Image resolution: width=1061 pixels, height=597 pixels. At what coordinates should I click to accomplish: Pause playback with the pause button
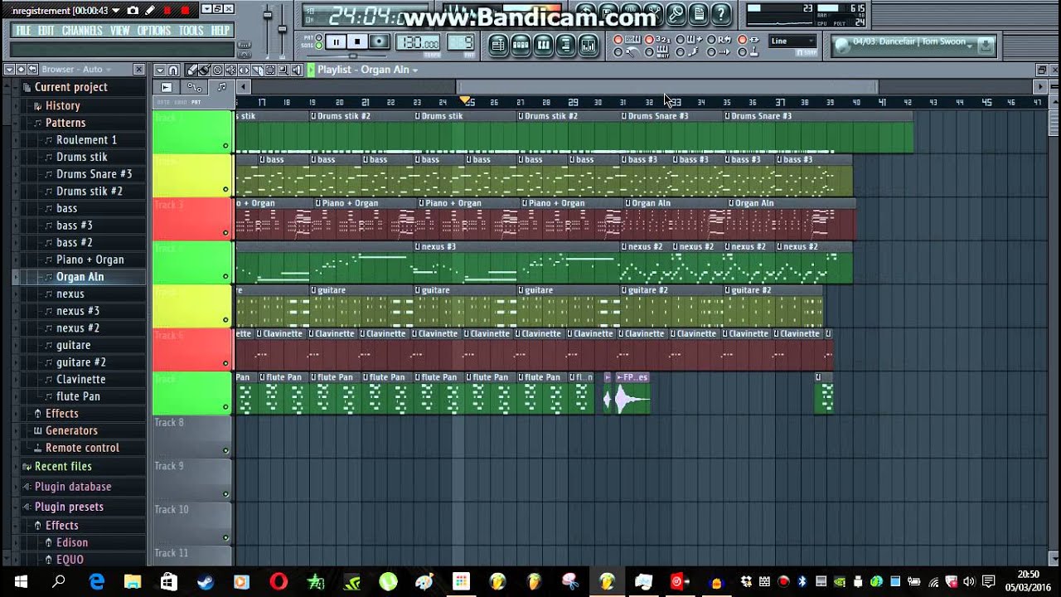pos(336,42)
